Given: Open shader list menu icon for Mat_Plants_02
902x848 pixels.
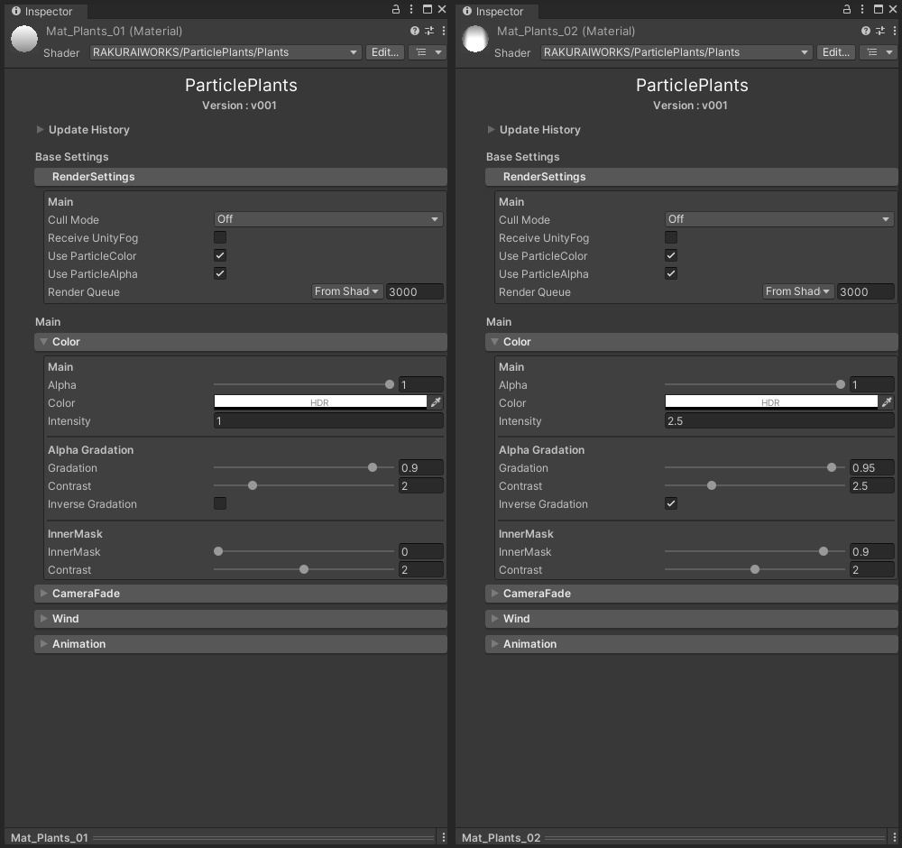Looking at the screenshot, I should pyautogui.click(x=879, y=52).
